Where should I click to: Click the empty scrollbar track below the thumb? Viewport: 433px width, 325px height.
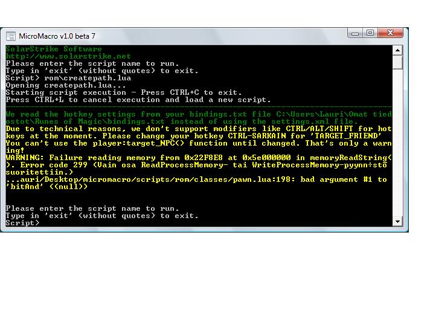tap(397, 145)
